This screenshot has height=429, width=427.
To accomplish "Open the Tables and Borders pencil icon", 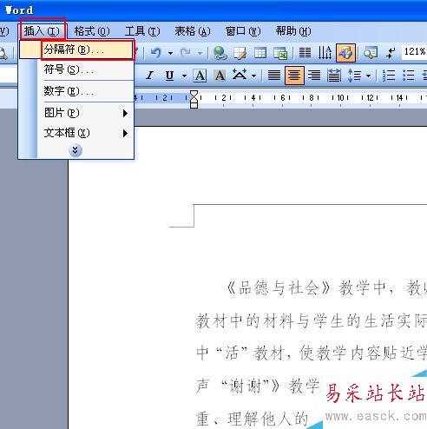I will tap(240, 53).
